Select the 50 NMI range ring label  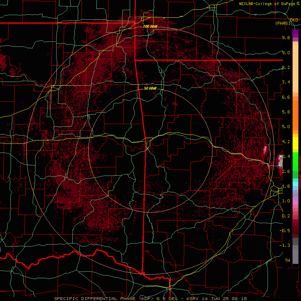pyautogui.click(x=150, y=88)
